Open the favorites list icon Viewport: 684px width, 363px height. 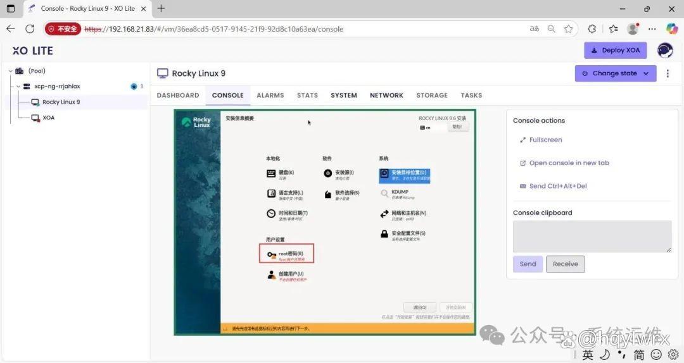613,28
